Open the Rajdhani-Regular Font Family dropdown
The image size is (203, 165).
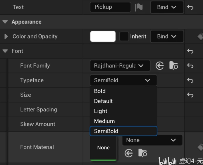[120, 66]
